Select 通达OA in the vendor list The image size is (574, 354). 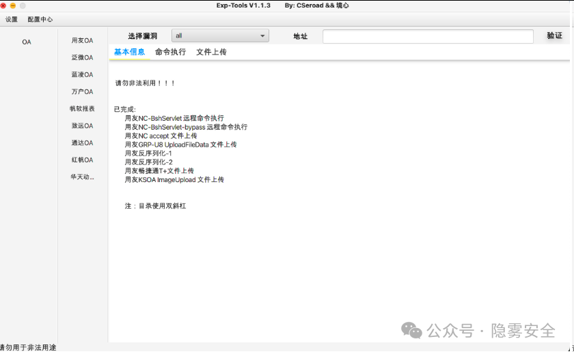coord(82,143)
